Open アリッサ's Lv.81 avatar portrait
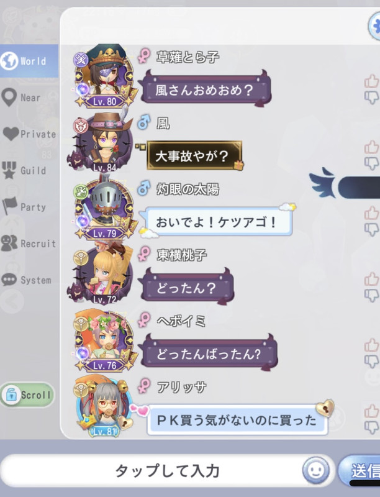The height and width of the screenshot is (497, 380). (104, 406)
